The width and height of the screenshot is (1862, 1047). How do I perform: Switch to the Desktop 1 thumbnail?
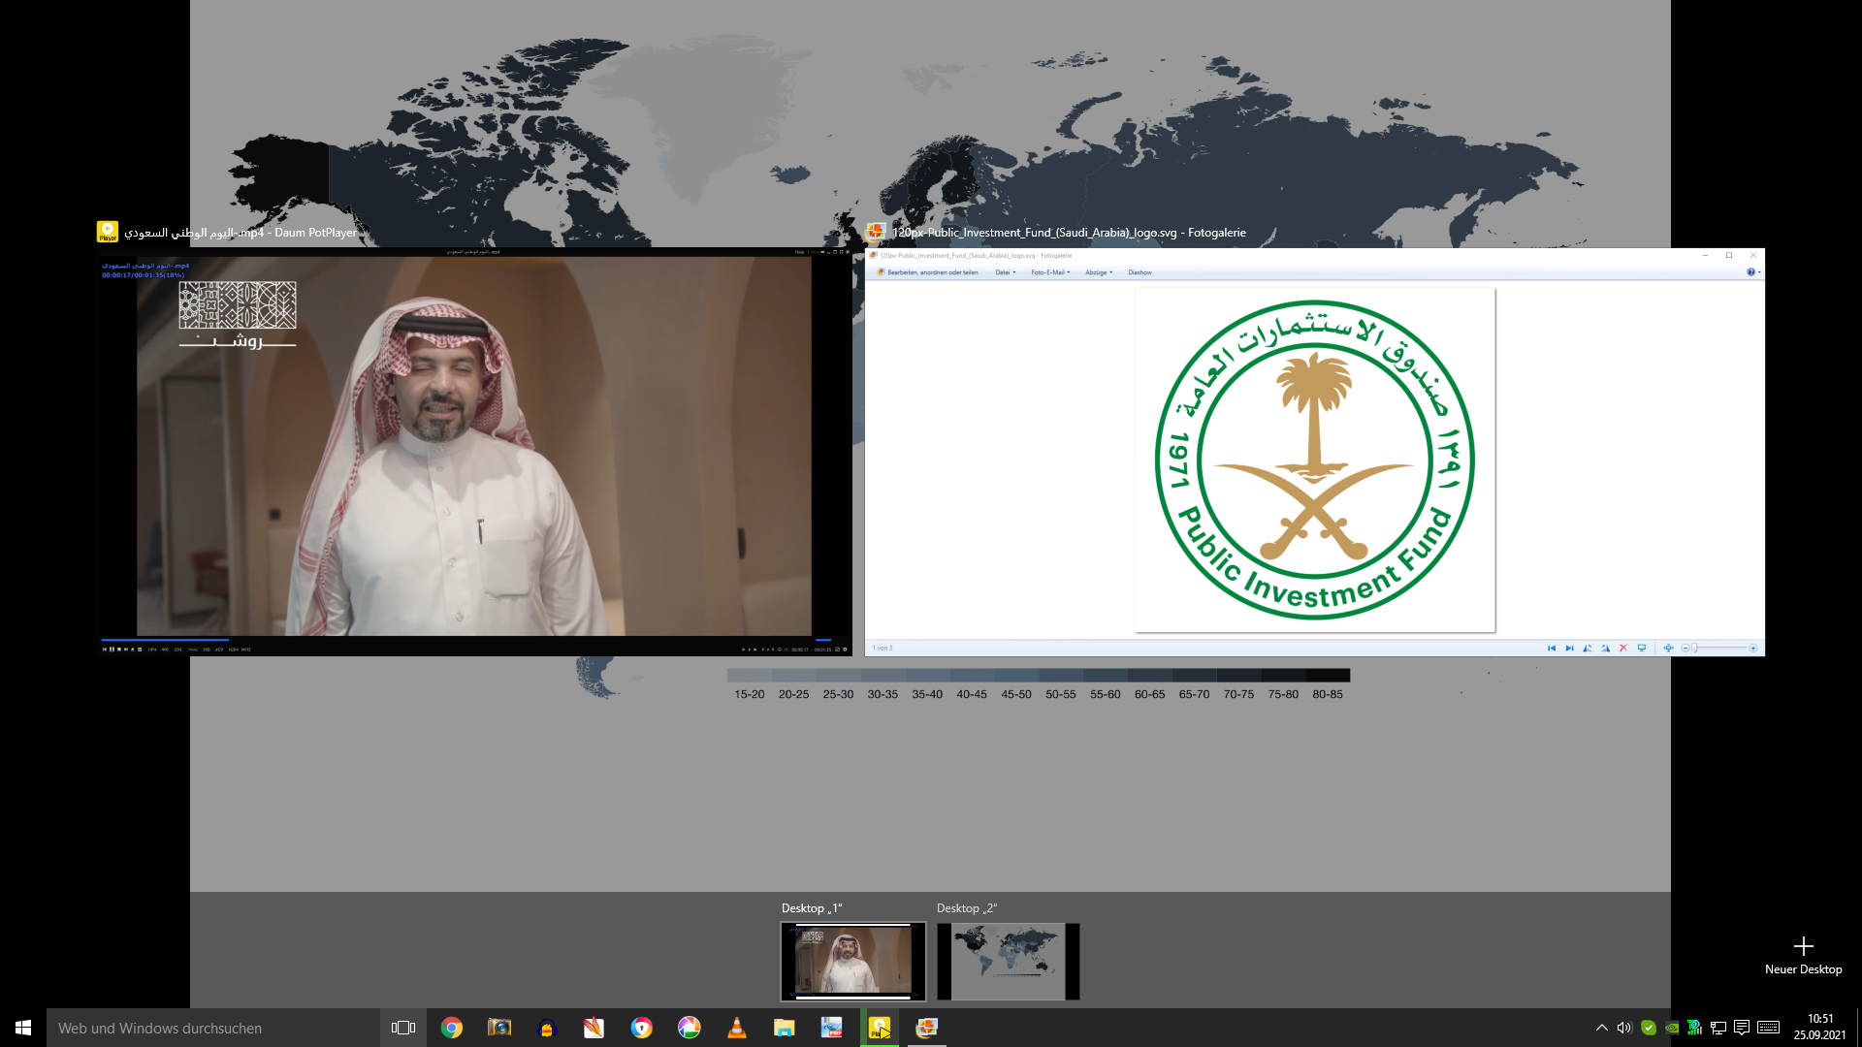[x=853, y=961]
